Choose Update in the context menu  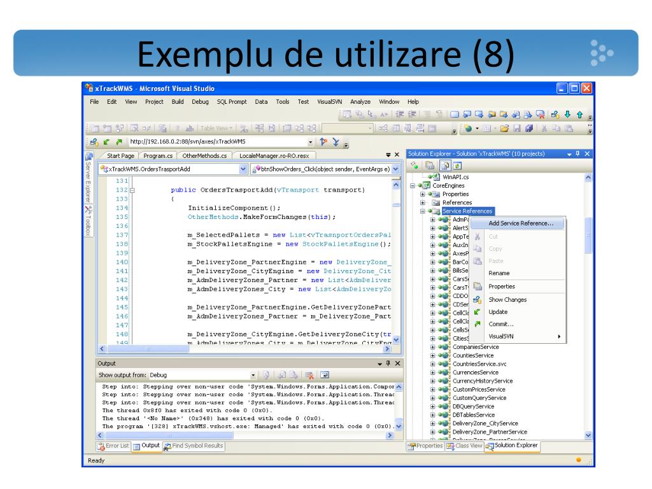pos(518,312)
